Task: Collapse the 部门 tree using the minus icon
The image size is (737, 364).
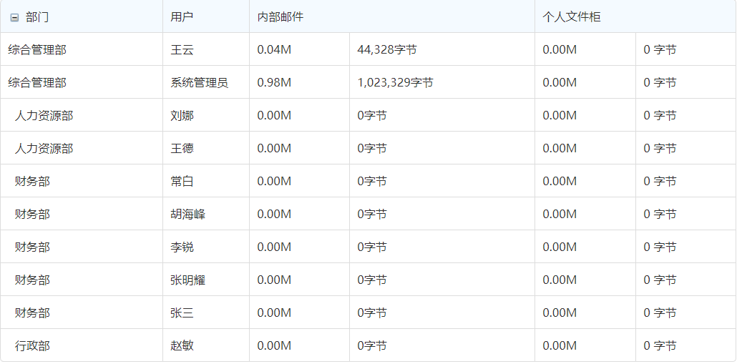Action: pos(14,17)
